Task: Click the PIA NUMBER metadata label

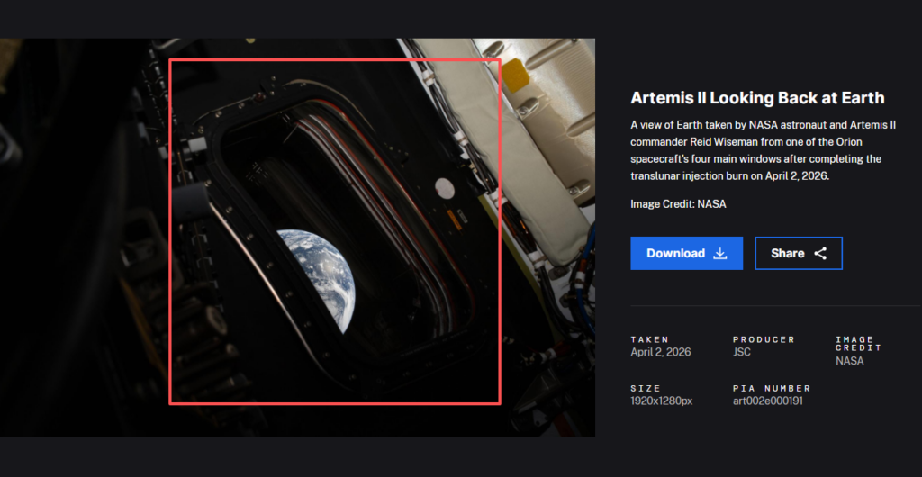Action: click(x=772, y=388)
